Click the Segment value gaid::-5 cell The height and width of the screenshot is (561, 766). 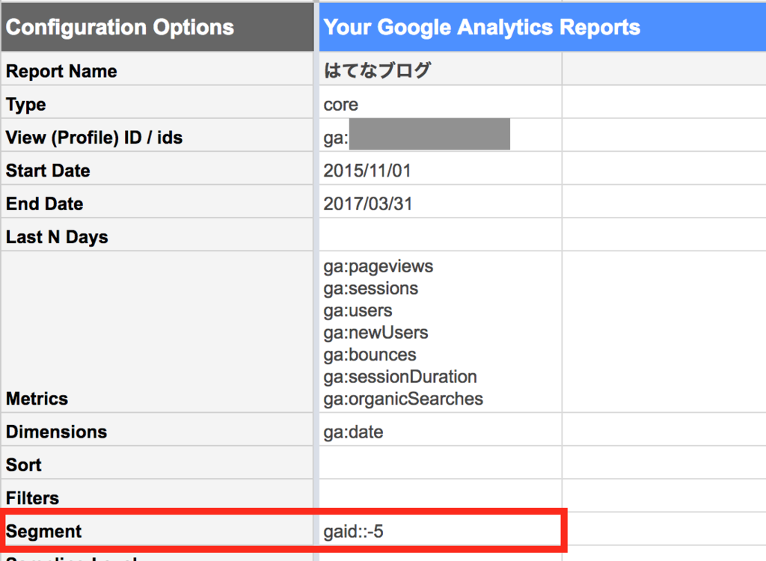[x=440, y=531]
